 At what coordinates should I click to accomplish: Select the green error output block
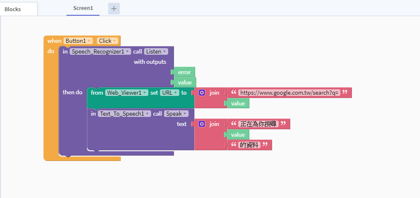(x=184, y=72)
